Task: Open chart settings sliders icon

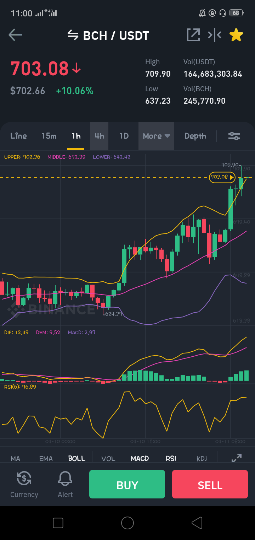Action: pyautogui.click(x=234, y=136)
